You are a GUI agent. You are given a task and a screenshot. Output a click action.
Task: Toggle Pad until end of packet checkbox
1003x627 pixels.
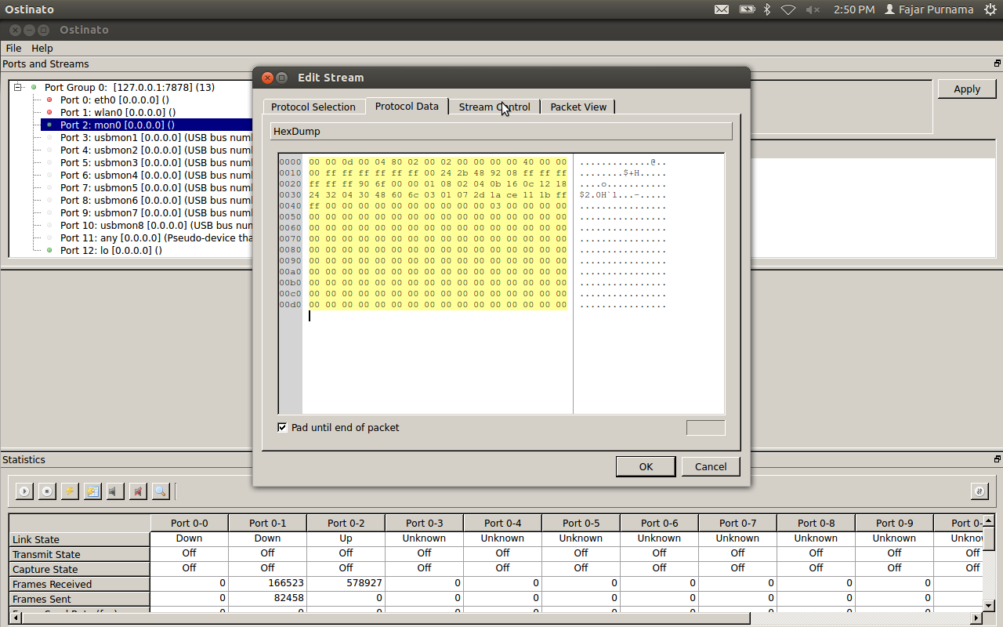283,427
